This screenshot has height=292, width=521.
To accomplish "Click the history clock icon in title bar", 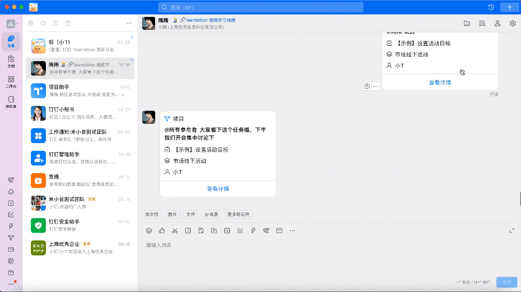I will 491,7.
